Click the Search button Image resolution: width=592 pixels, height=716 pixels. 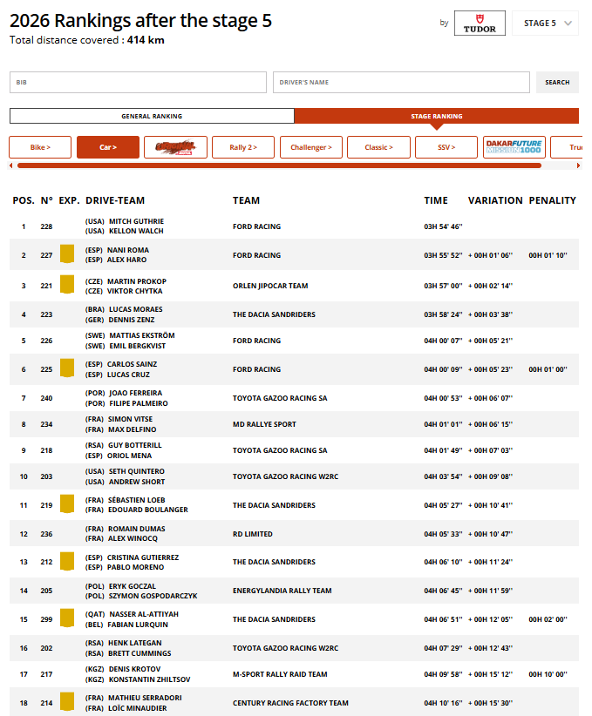tap(557, 82)
